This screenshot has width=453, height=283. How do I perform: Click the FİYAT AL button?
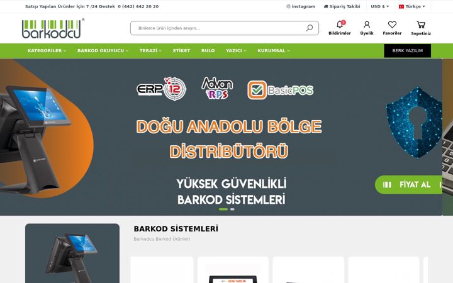(408, 184)
